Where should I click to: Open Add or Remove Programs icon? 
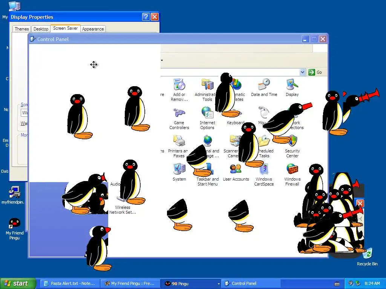coord(179,85)
